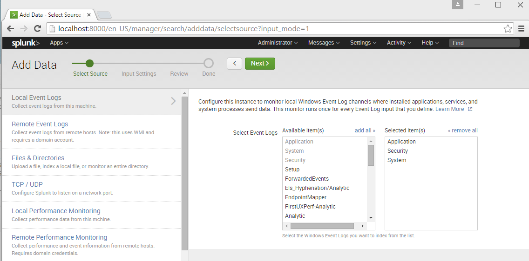
Task: Click in the Find search field
Action: click(484, 43)
